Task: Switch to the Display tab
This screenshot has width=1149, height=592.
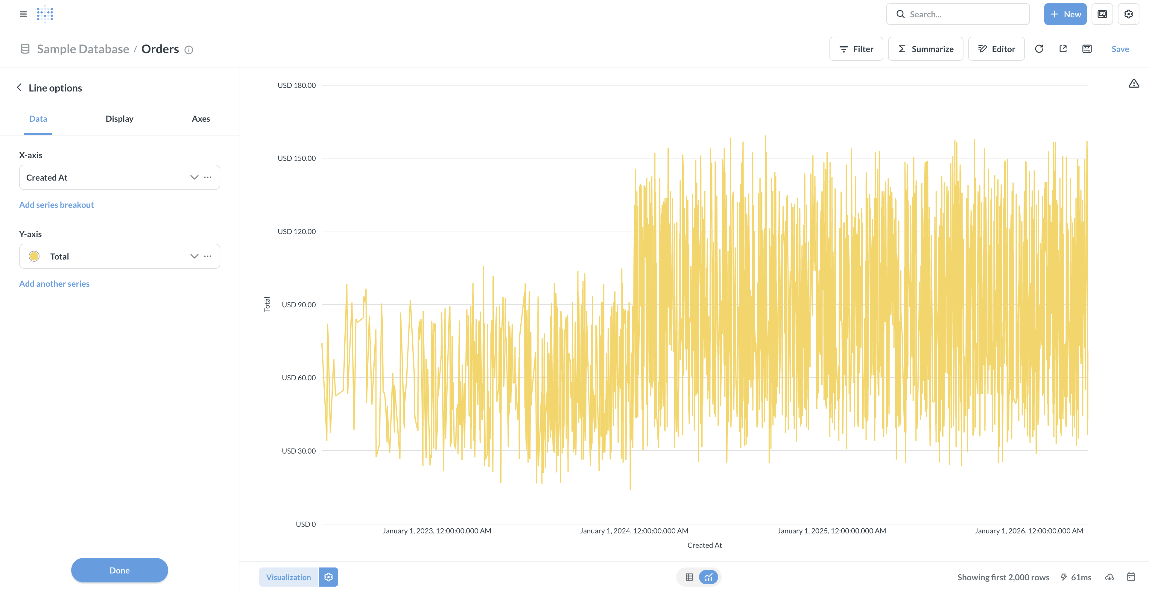Action: pos(119,119)
